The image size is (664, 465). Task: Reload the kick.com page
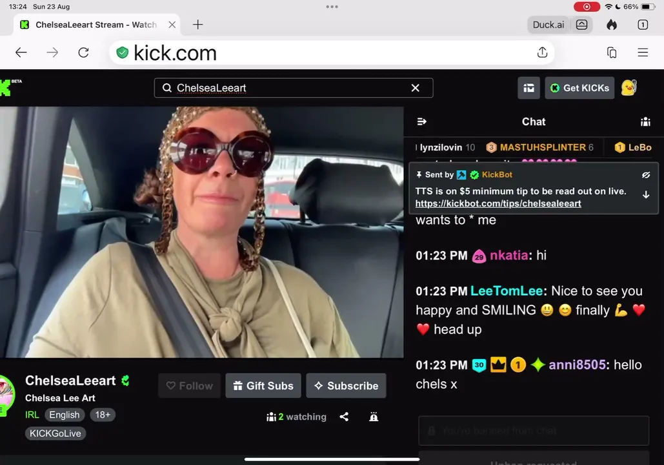point(83,52)
